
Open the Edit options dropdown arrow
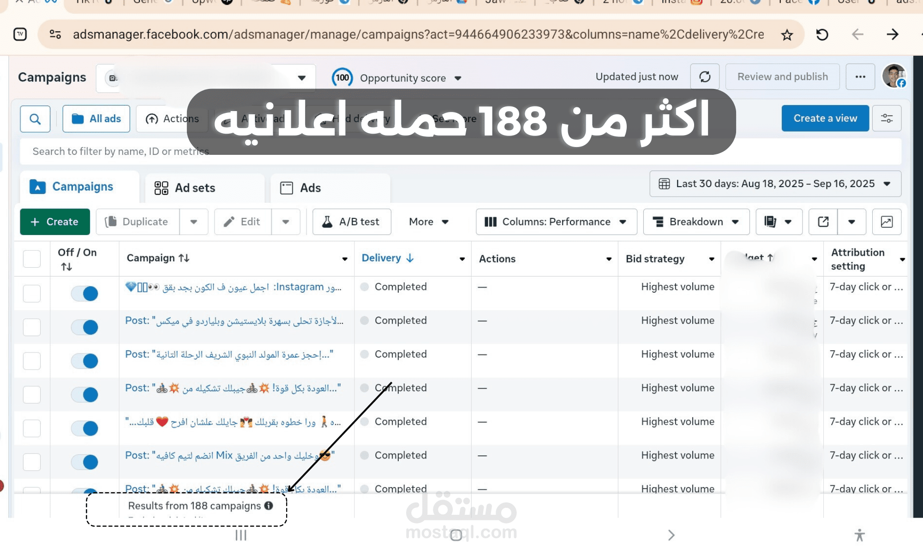[286, 222]
